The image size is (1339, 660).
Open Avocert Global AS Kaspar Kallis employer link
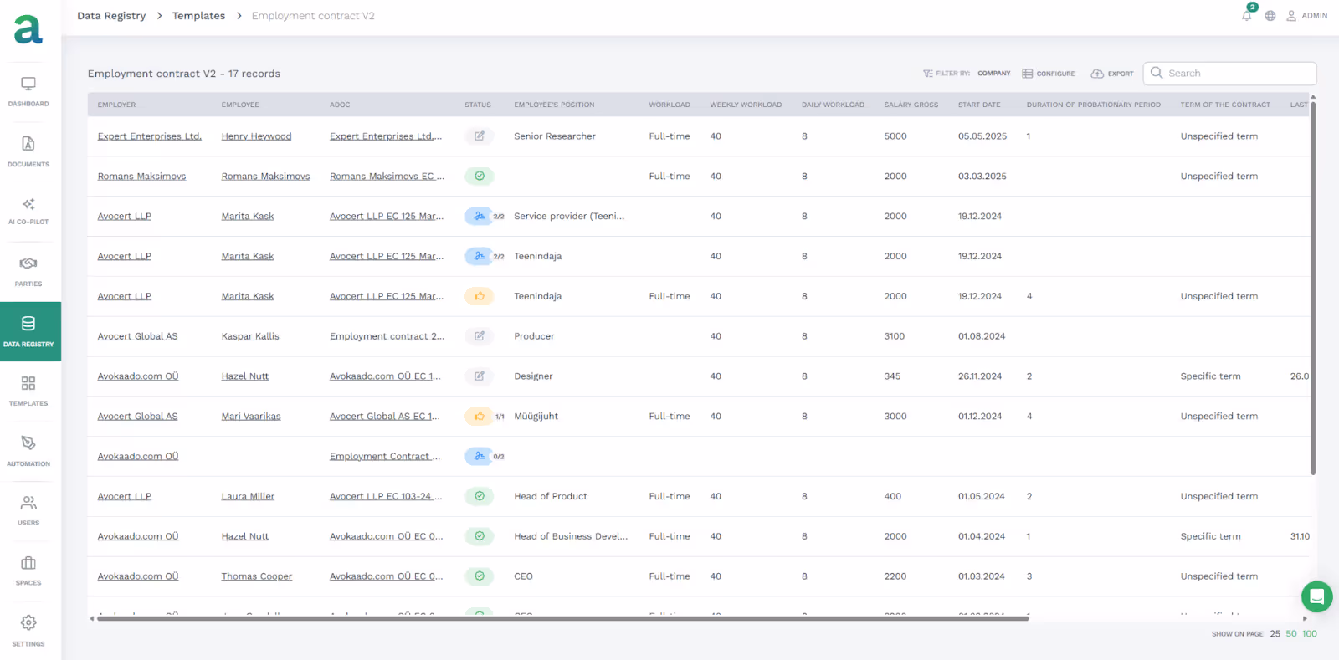(137, 336)
